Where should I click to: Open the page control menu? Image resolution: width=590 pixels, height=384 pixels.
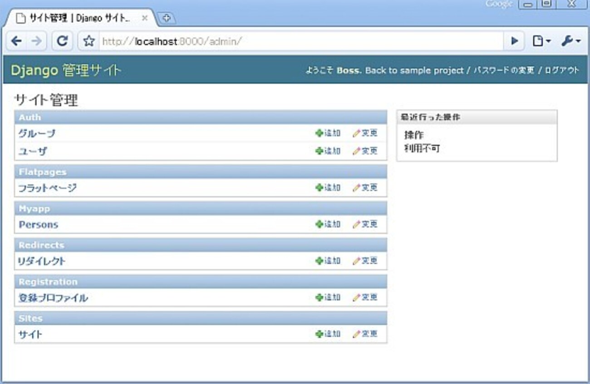(541, 41)
